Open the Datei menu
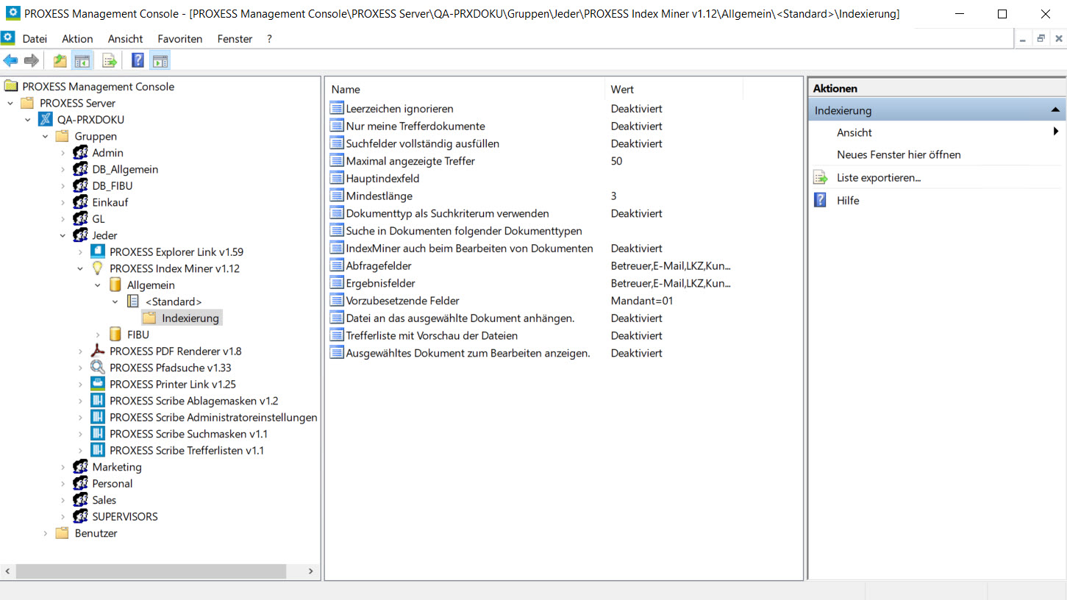The height and width of the screenshot is (600, 1067). (x=35, y=39)
